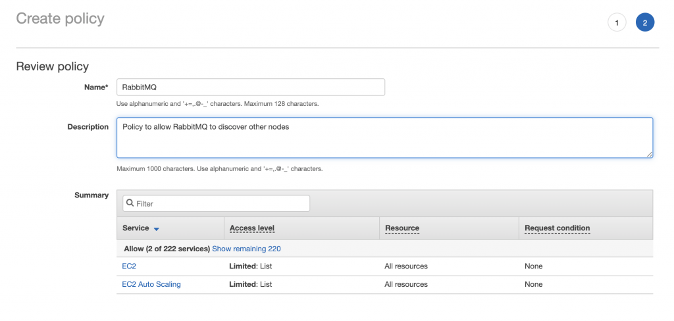
Task: Click the search magnifier icon in Filter box
Action: point(130,203)
